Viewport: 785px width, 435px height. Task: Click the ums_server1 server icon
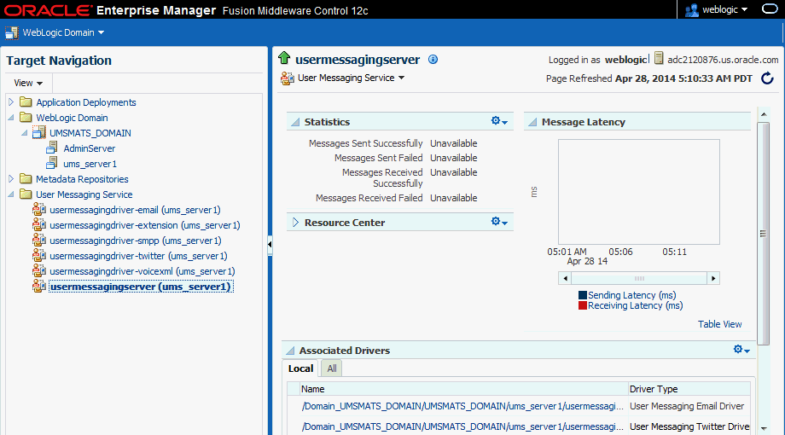52,163
